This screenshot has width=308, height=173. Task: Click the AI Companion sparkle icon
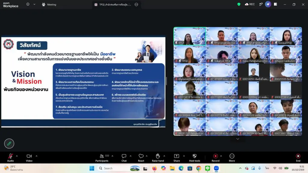(268, 4)
